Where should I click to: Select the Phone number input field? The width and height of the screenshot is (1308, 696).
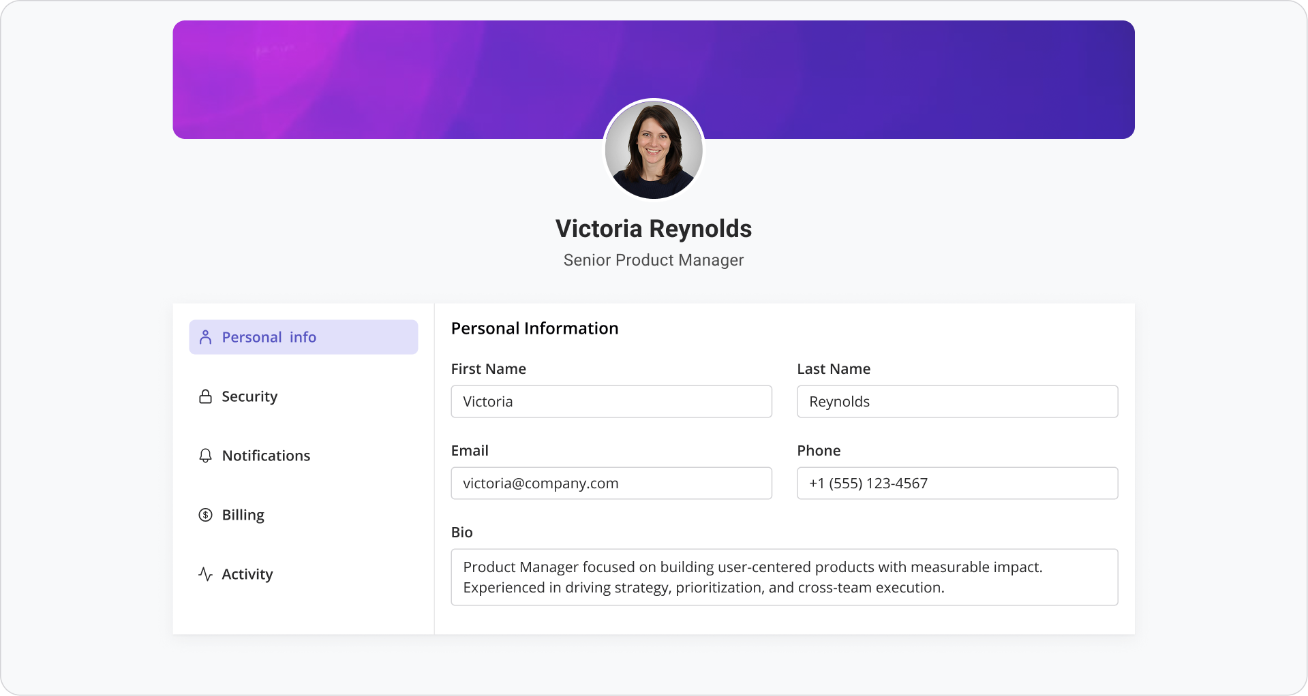click(957, 484)
